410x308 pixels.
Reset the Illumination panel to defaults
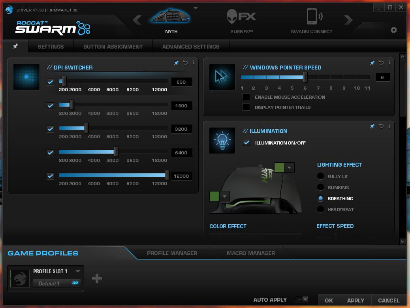click(x=380, y=126)
